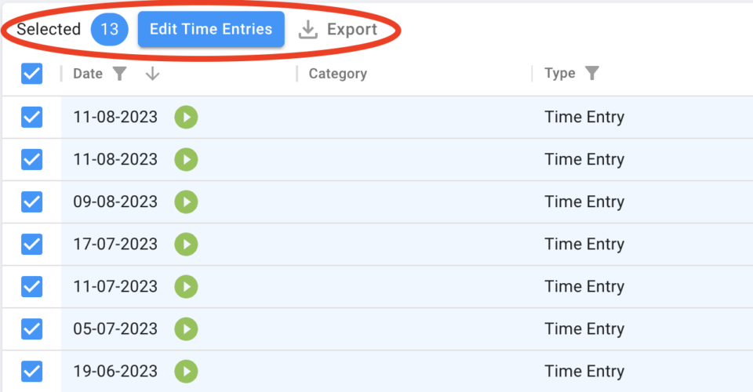This screenshot has height=392, width=753.
Task: Start timer for 05-07-2023 entry
Action: pyautogui.click(x=186, y=329)
